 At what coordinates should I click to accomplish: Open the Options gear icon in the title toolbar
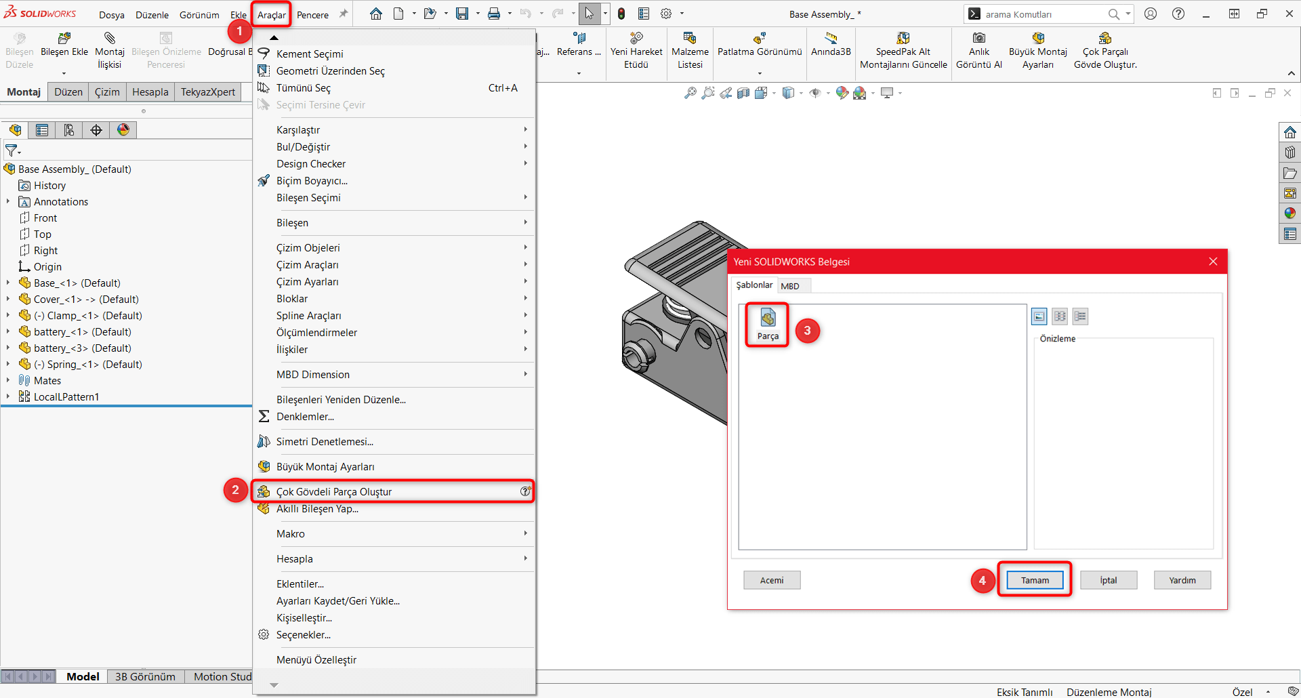point(666,14)
